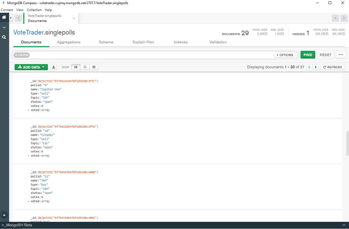Click ObjectId ending c4000
The image size is (349, 229).
pyautogui.click(x=68, y=172)
